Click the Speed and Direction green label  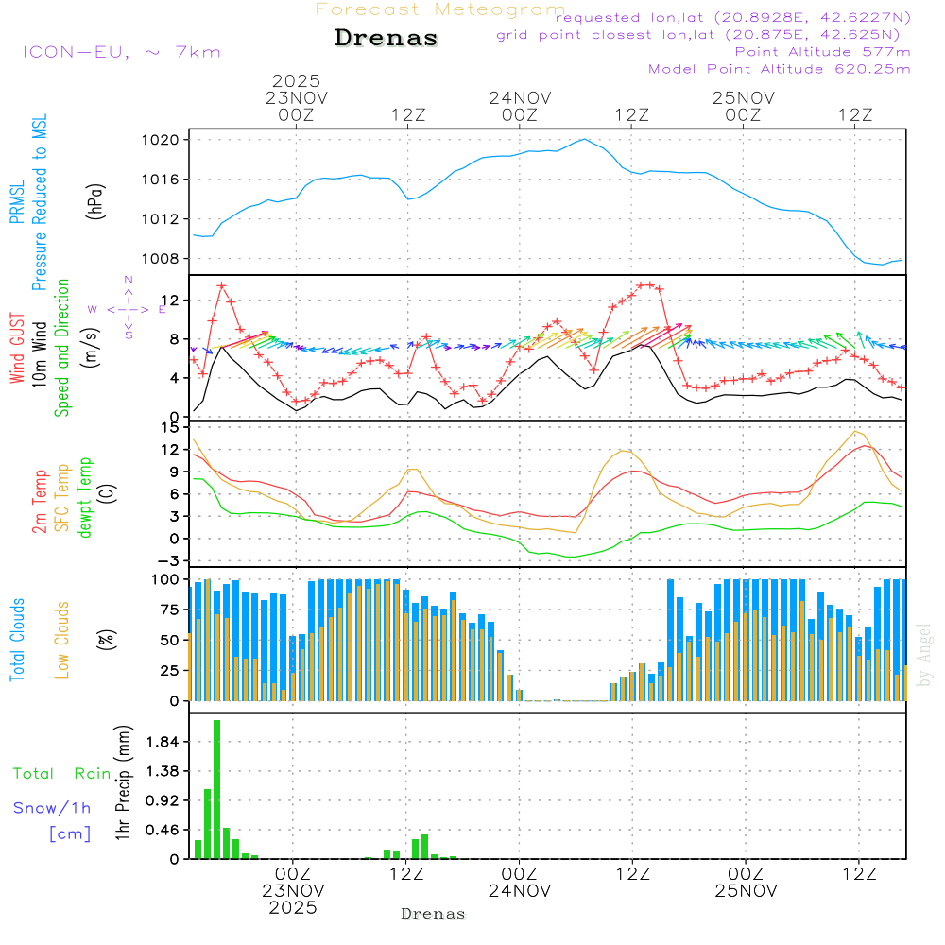[x=63, y=347]
